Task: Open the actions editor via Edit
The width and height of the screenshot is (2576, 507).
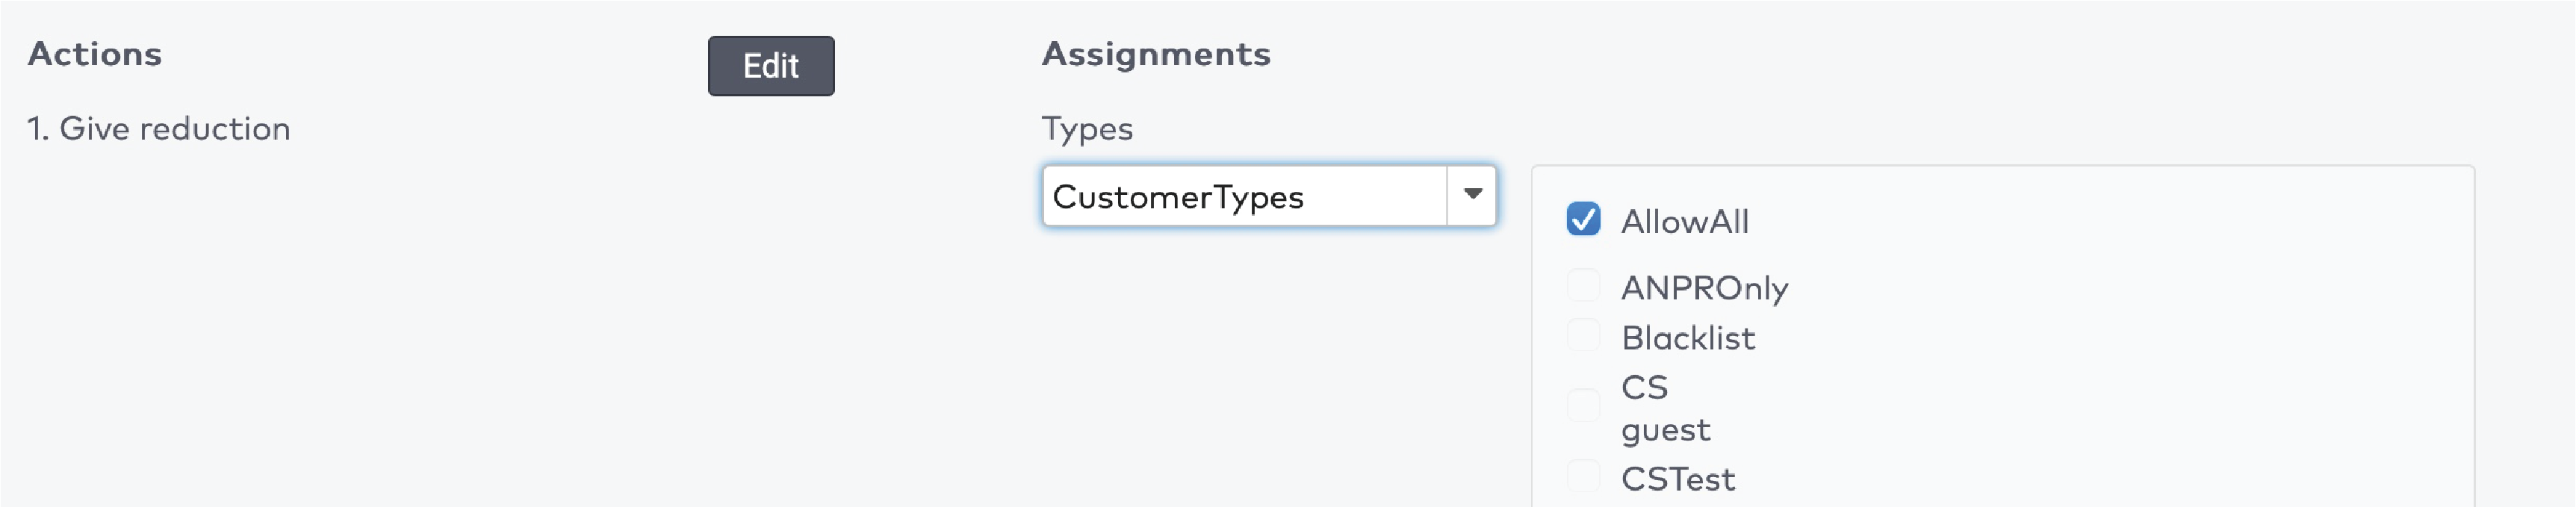Action: tap(771, 66)
